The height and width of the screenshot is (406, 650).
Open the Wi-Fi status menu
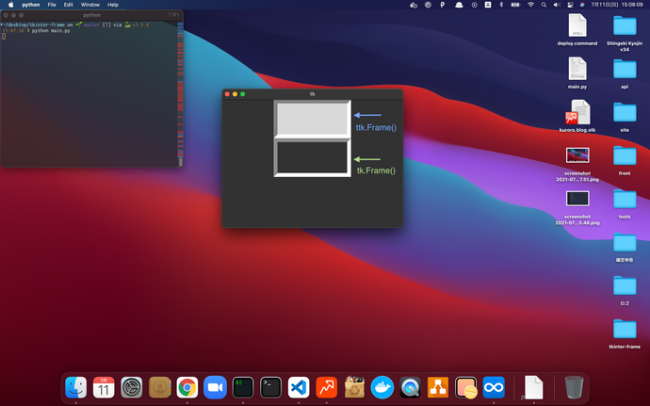pyautogui.click(x=530, y=5)
